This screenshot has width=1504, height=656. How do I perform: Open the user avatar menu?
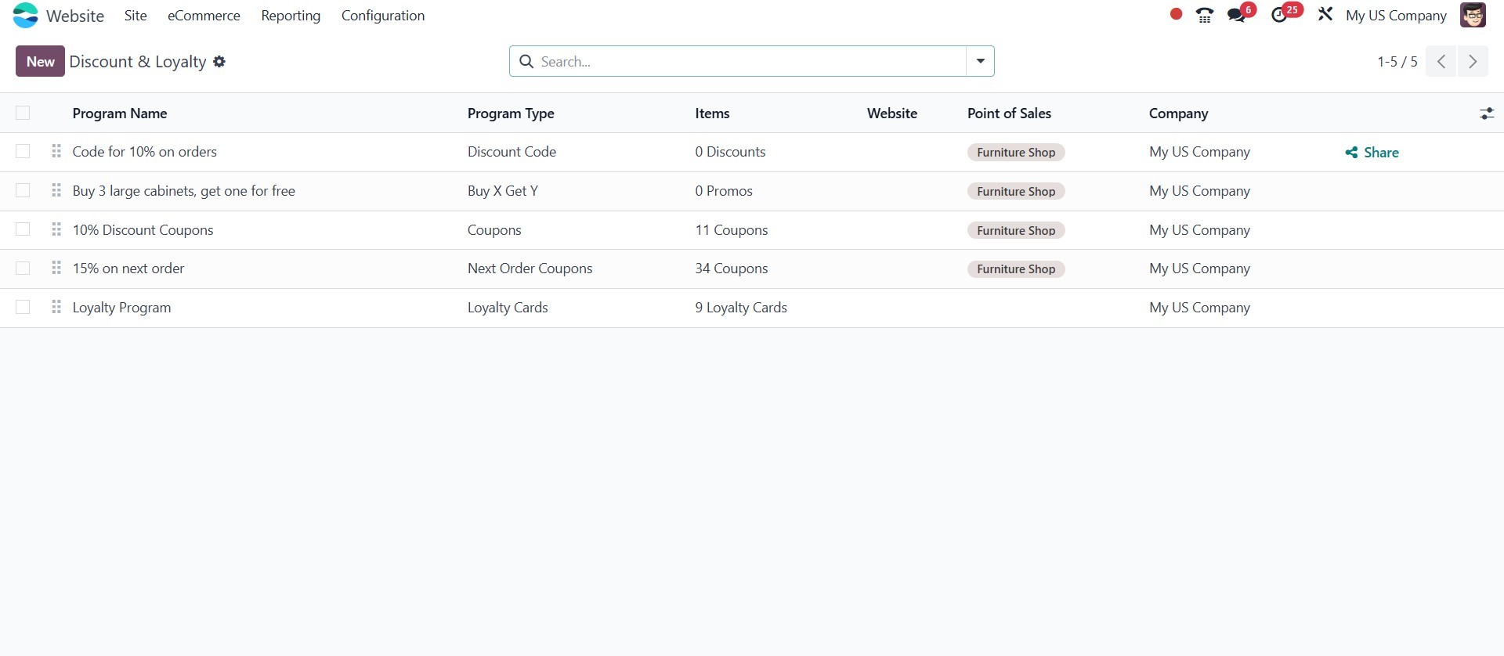pos(1473,15)
